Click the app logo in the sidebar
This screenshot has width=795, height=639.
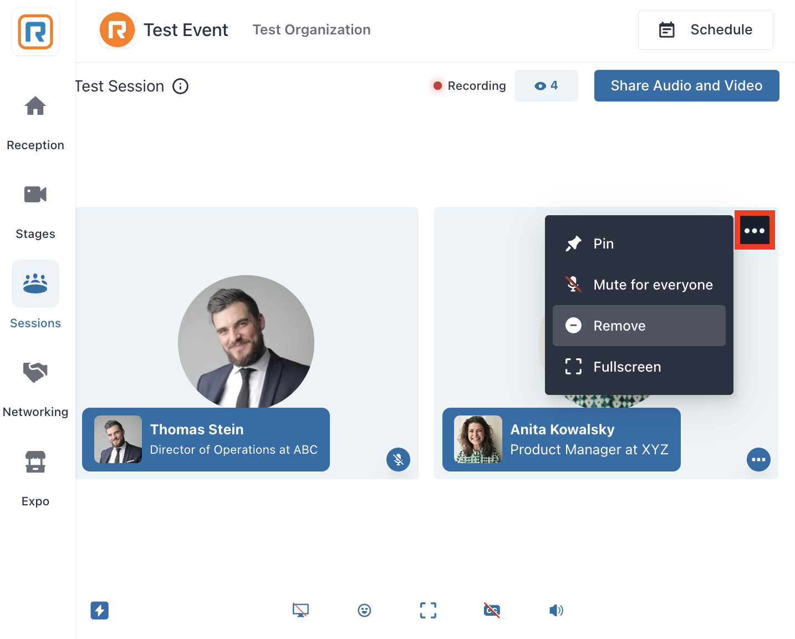pos(35,32)
